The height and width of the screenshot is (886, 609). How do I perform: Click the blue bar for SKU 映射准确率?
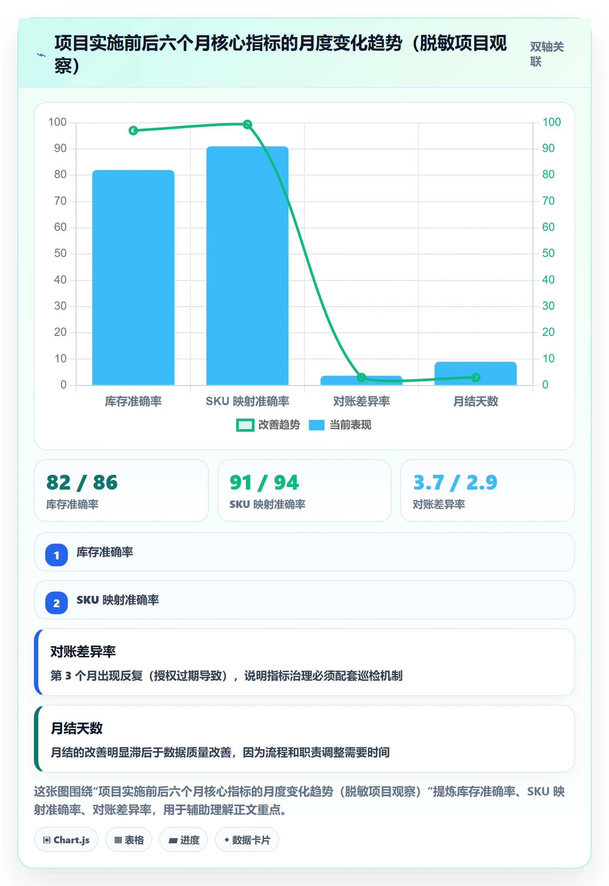(x=247, y=266)
